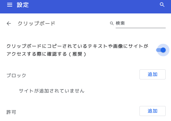Click the small magnifier beside 検索
171x121 pixels.
(x=112, y=23)
